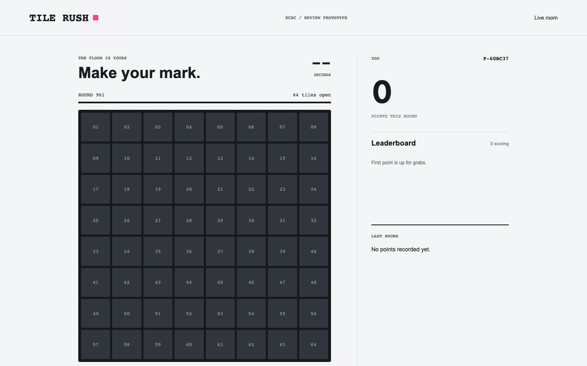Claim tile 01 on the grid
The image size is (587, 366).
(95, 127)
